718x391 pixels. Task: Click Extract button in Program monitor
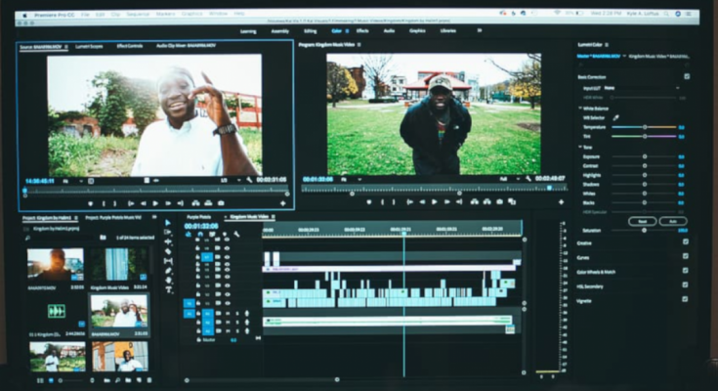click(x=486, y=201)
